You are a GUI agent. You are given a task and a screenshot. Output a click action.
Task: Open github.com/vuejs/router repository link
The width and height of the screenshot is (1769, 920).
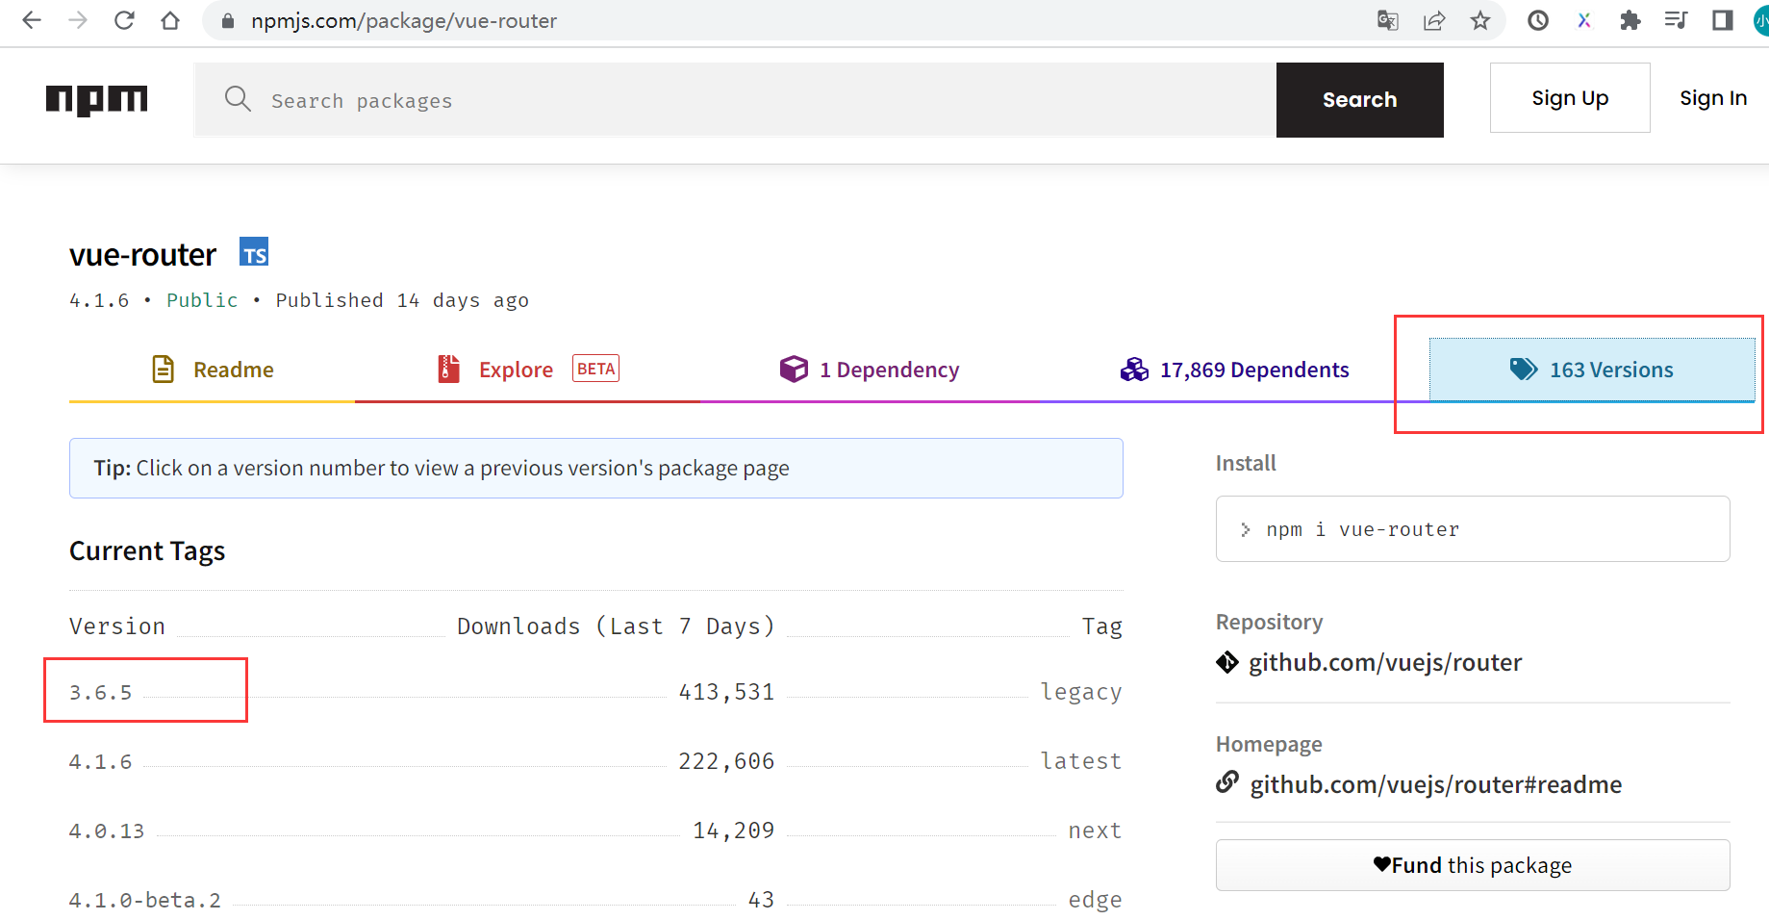pyautogui.click(x=1385, y=662)
